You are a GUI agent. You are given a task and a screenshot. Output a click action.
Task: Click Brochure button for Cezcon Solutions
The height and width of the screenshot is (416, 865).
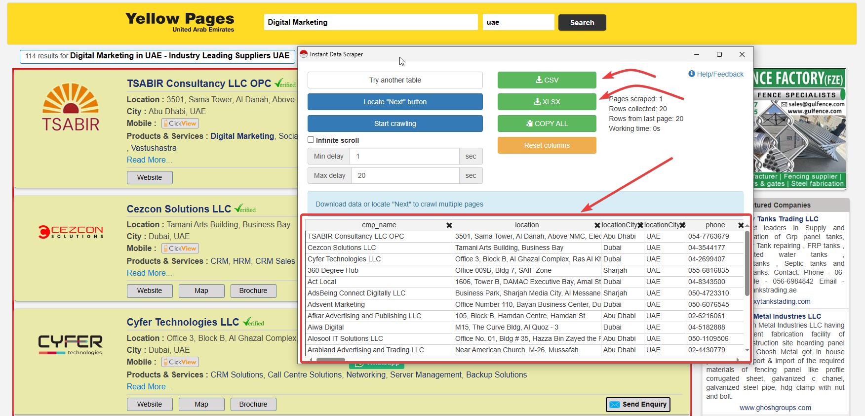coord(253,291)
